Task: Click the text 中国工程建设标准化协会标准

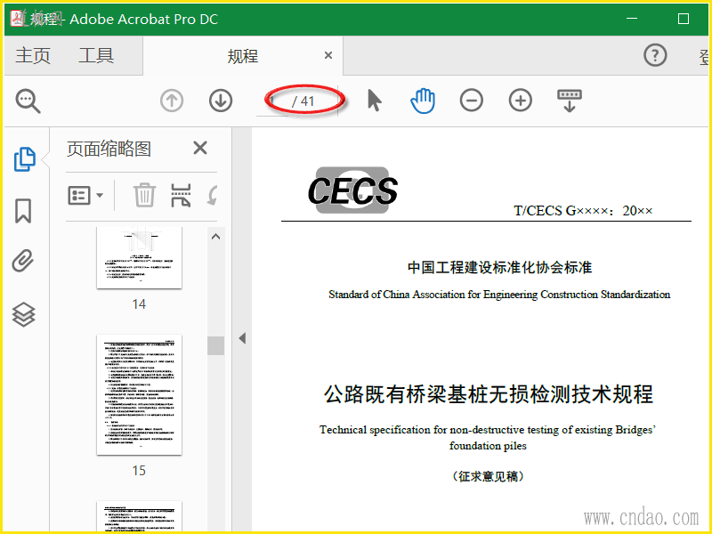Action: [499, 268]
